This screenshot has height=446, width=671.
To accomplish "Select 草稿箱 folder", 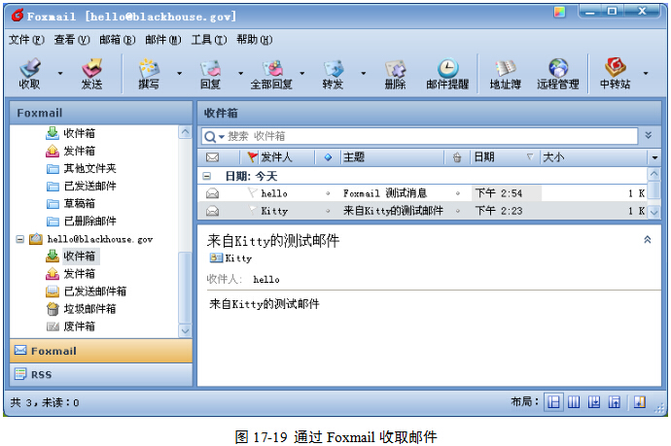I will (x=79, y=203).
